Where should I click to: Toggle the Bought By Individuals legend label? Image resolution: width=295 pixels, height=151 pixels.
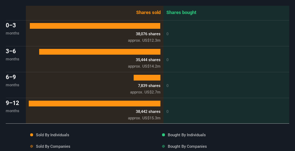pos(186,135)
